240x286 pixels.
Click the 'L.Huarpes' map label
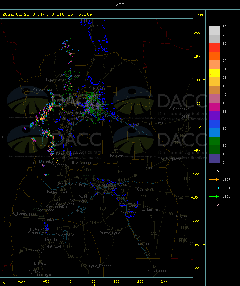151,209
